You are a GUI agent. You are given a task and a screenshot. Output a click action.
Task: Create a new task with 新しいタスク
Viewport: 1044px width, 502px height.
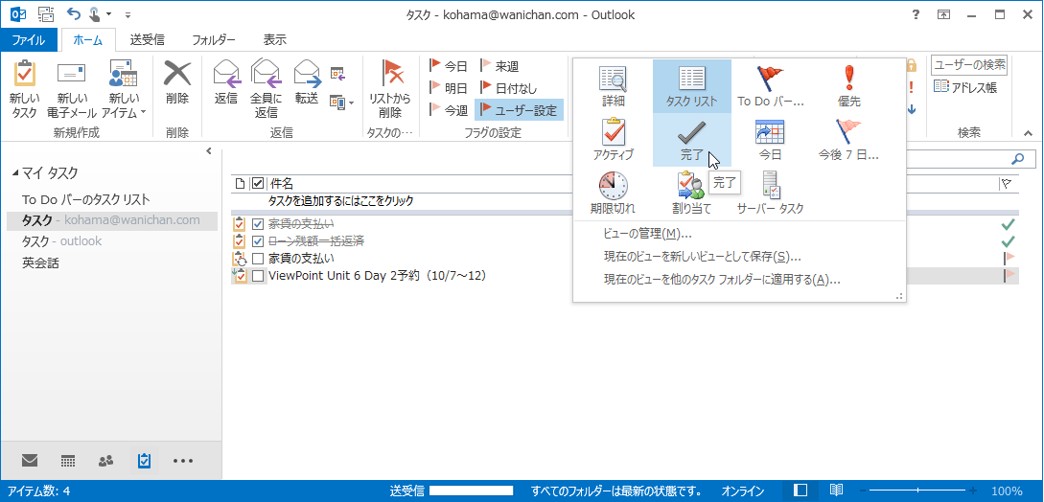click(x=25, y=89)
